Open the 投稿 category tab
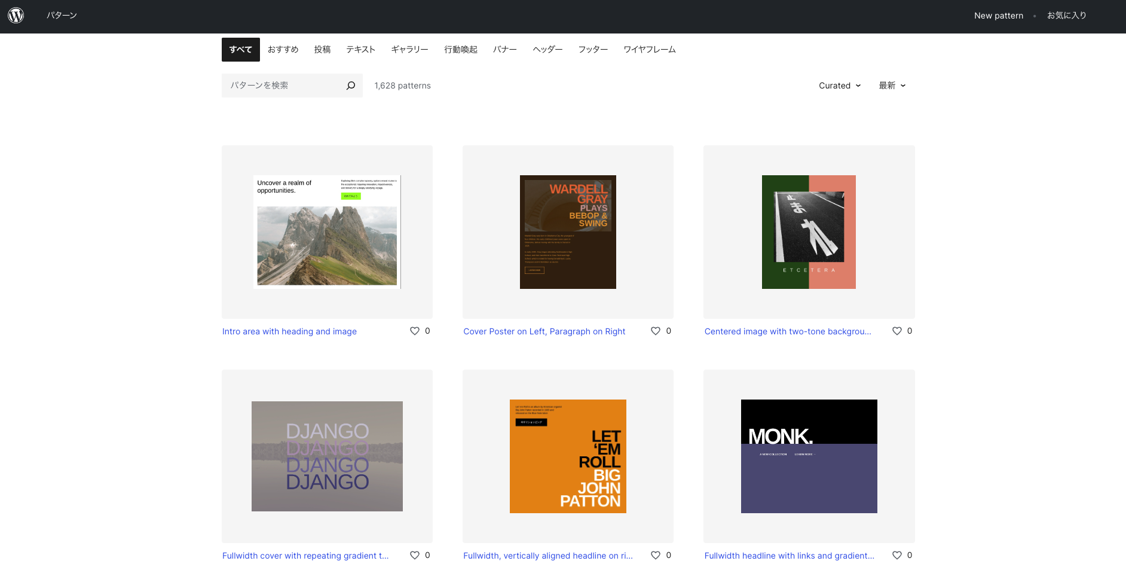This screenshot has width=1126, height=570. click(x=323, y=50)
